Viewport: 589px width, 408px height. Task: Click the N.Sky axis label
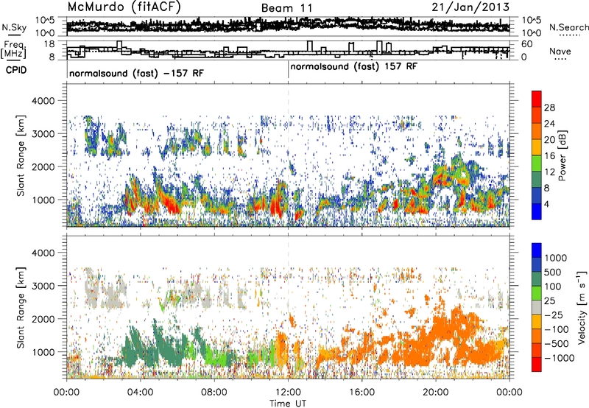(x=14, y=27)
